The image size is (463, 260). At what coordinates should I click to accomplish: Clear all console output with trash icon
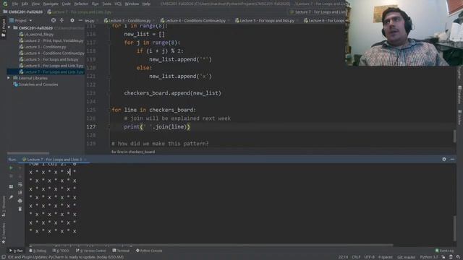click(20, 209)
